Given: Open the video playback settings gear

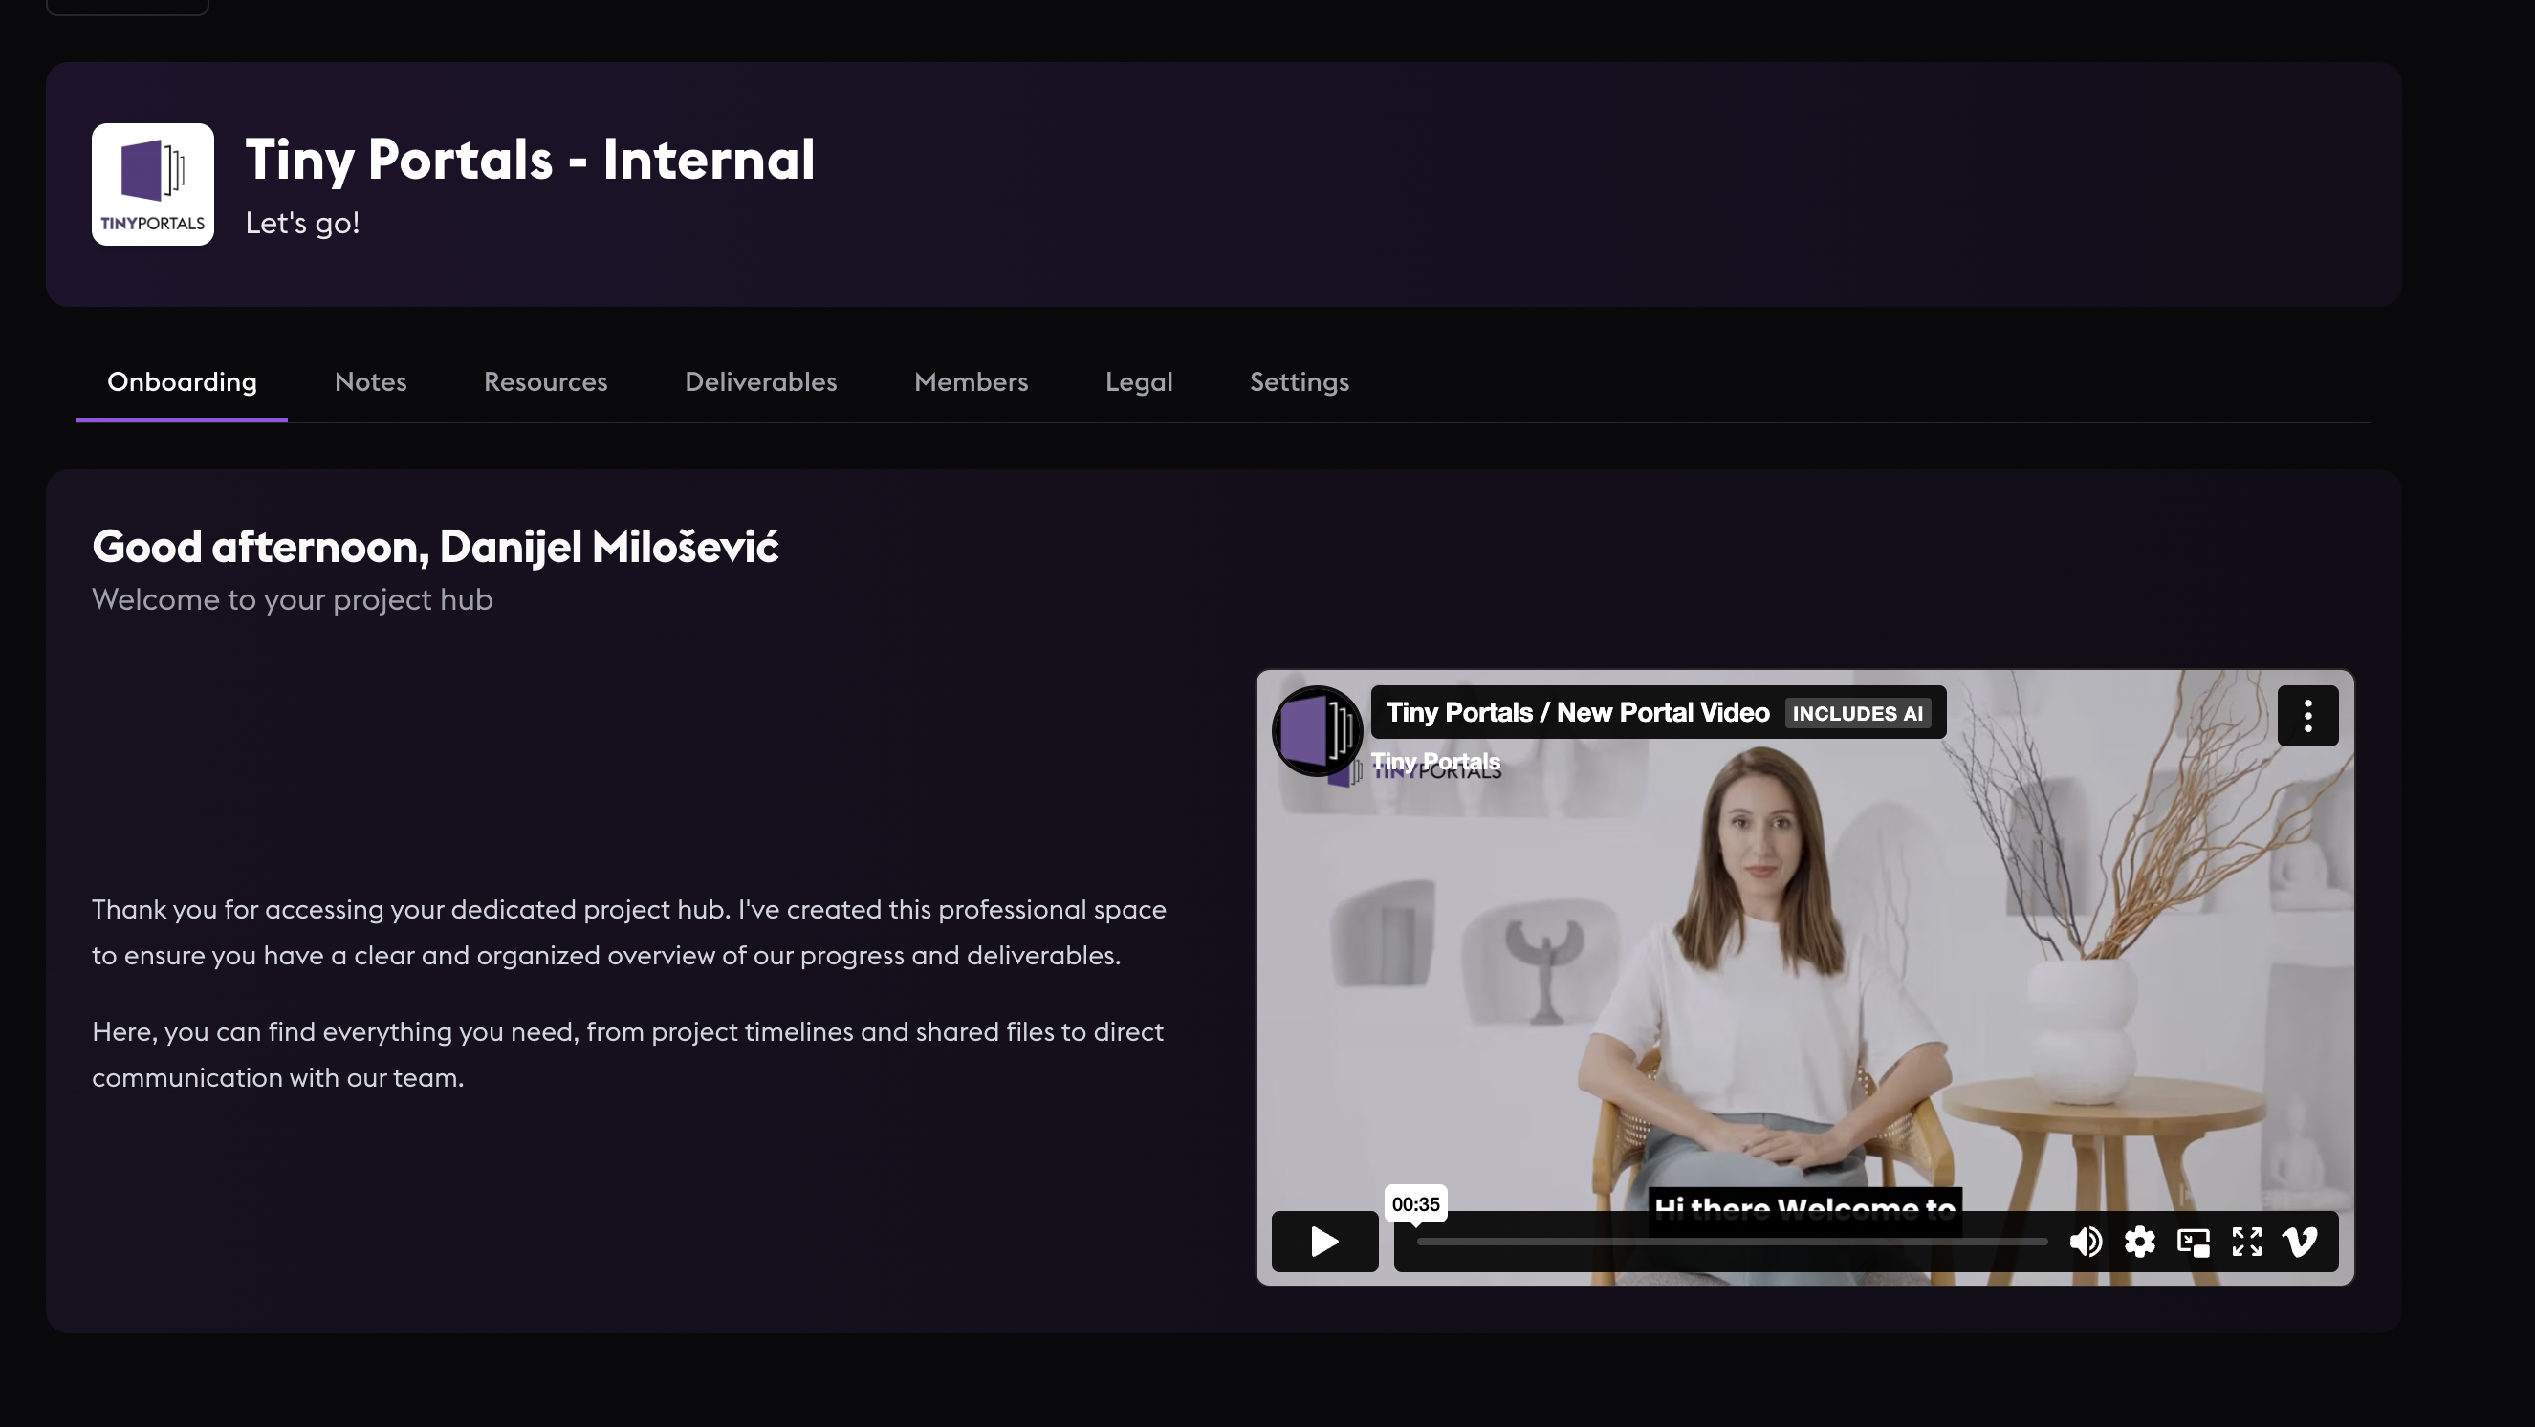Looking at the screenshot, I should click(x=2139, y=1242).
